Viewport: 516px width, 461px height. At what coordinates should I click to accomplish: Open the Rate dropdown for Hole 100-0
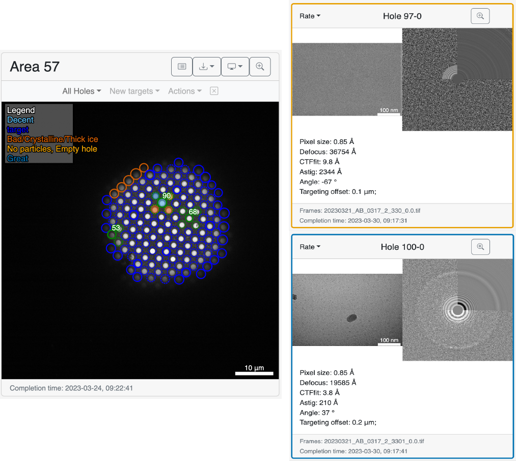[309, 247]
